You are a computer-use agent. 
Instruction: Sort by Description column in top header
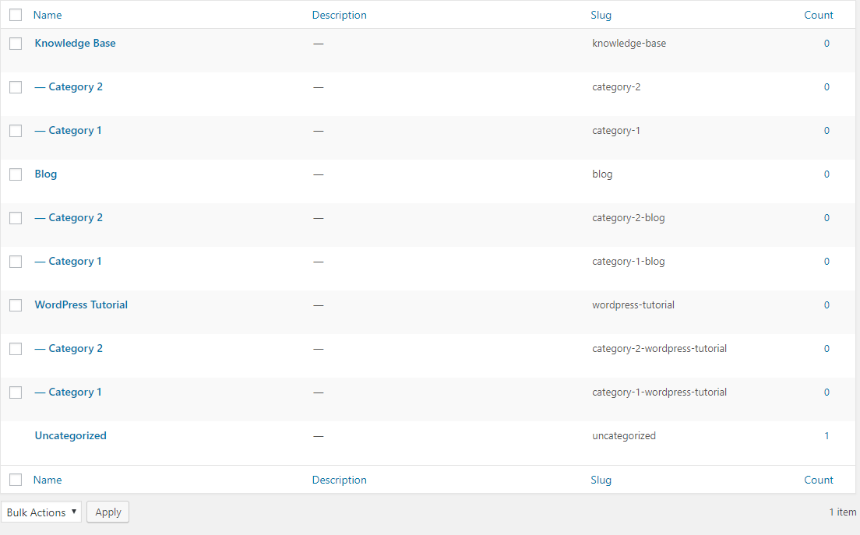tap(339, 15)
